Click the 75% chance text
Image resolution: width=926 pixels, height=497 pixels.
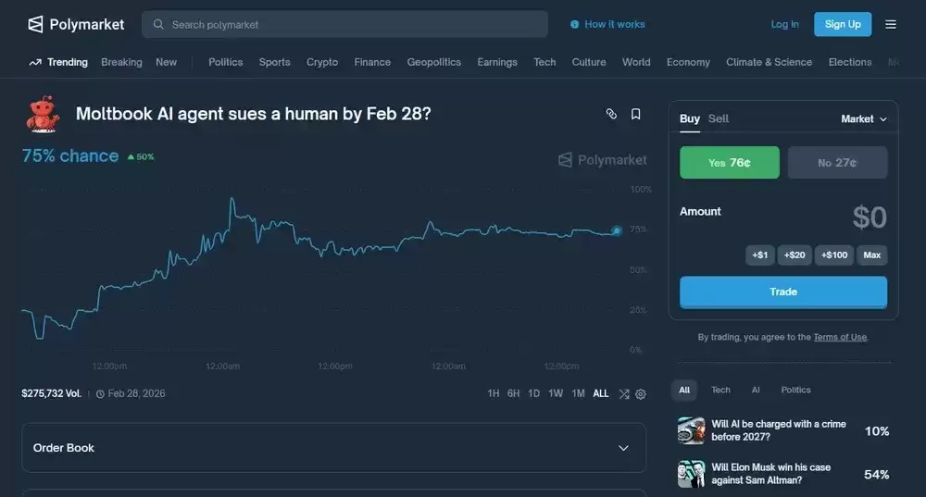70,155
